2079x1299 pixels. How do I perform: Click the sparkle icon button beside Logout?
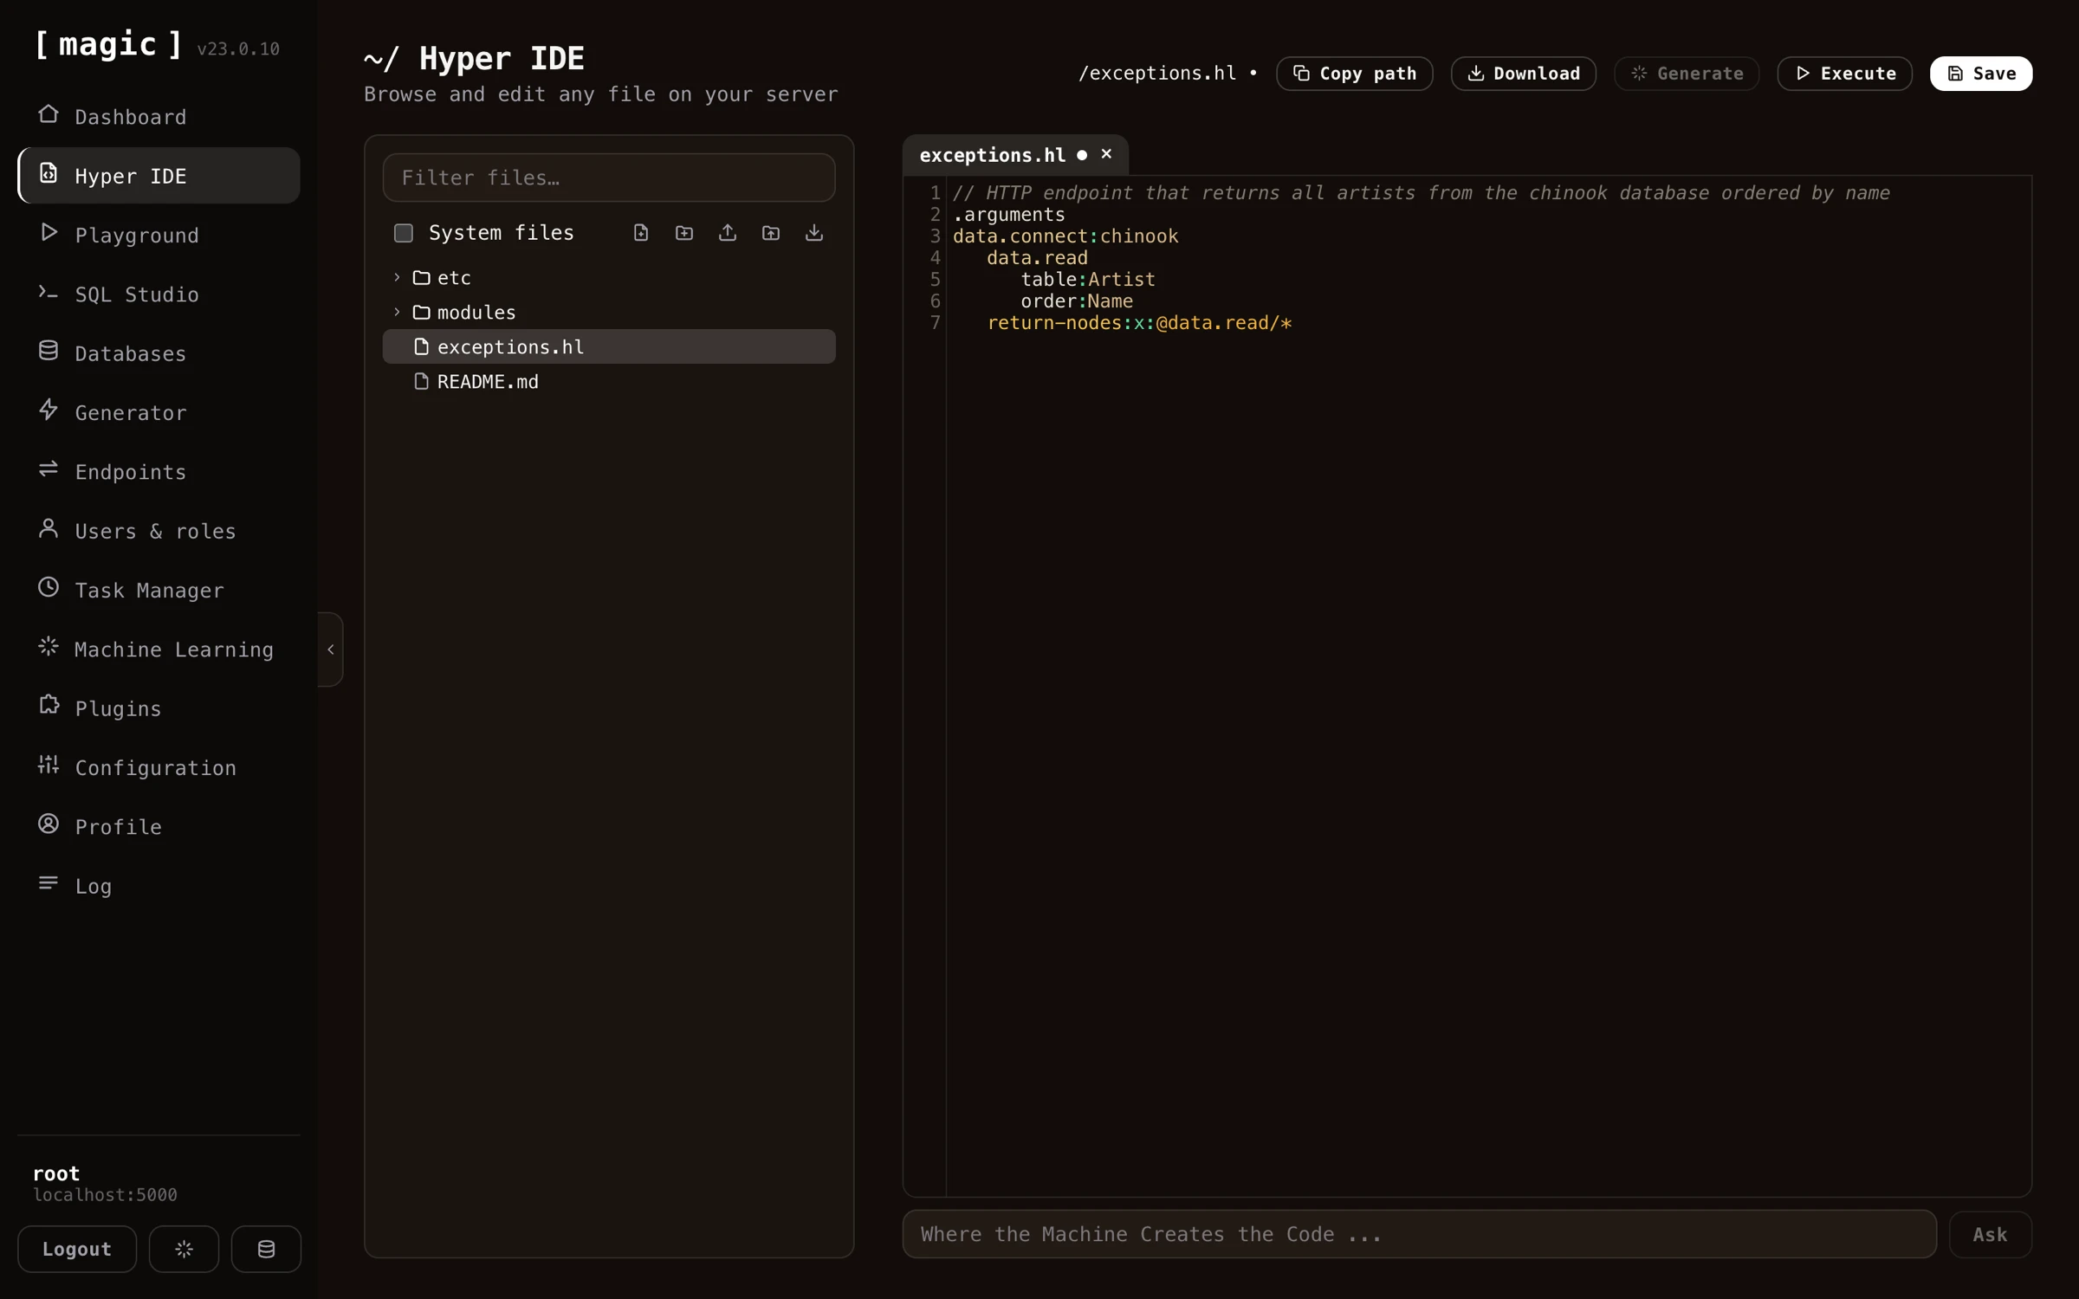pyautogui.click(x=184, y=1249)
